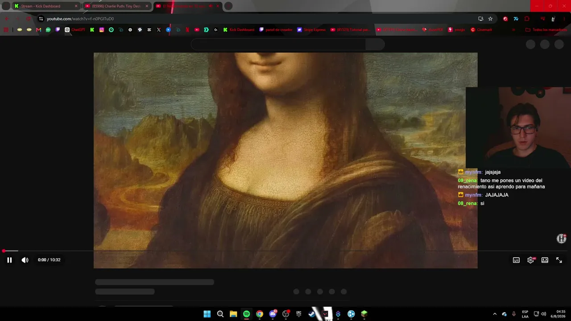The width and height of the screenshot is (571, 321).
Task: Open the Windows Start menu
Action: click(x=207, y=314)
